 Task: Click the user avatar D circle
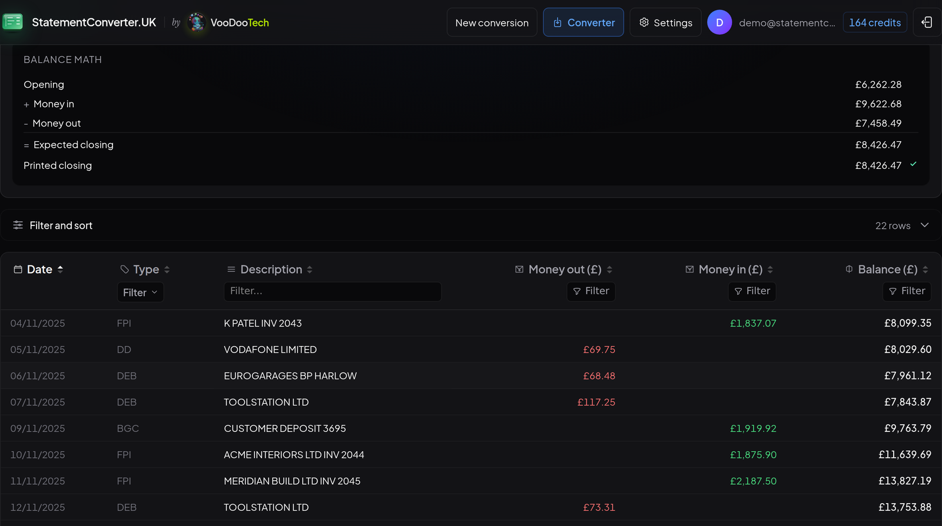coord(719,22)
